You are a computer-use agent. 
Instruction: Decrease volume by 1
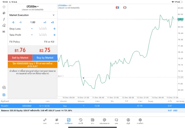click(20, 23)
